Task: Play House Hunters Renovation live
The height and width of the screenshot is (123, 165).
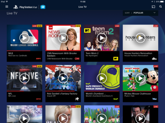Action: click(x=140, y=38)
